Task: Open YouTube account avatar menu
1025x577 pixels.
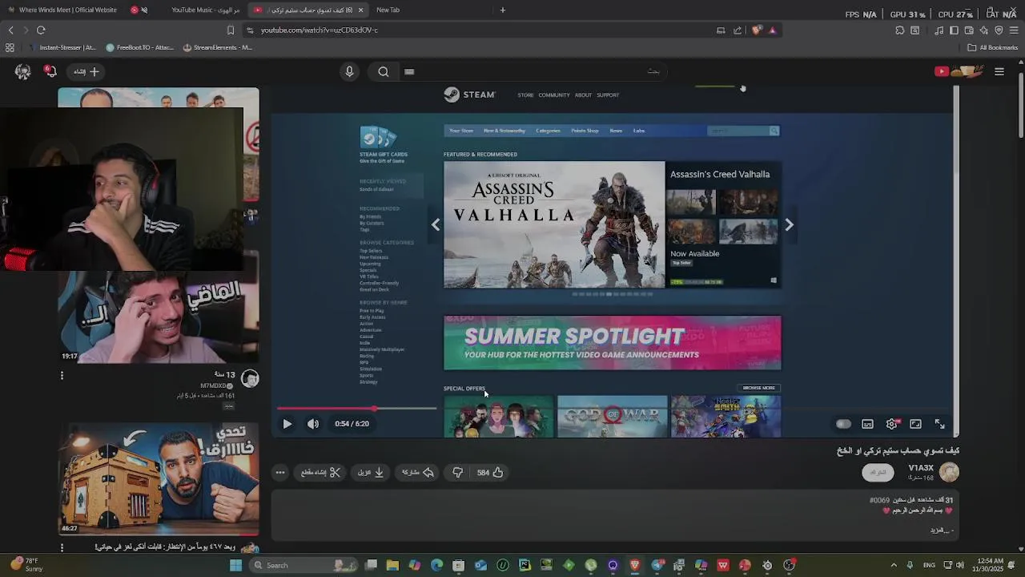Action: click(x=22, y=71)
